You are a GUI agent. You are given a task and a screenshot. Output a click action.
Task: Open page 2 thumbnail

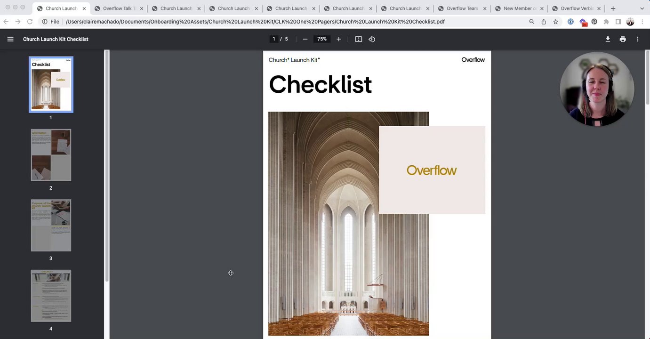(51, 155)
